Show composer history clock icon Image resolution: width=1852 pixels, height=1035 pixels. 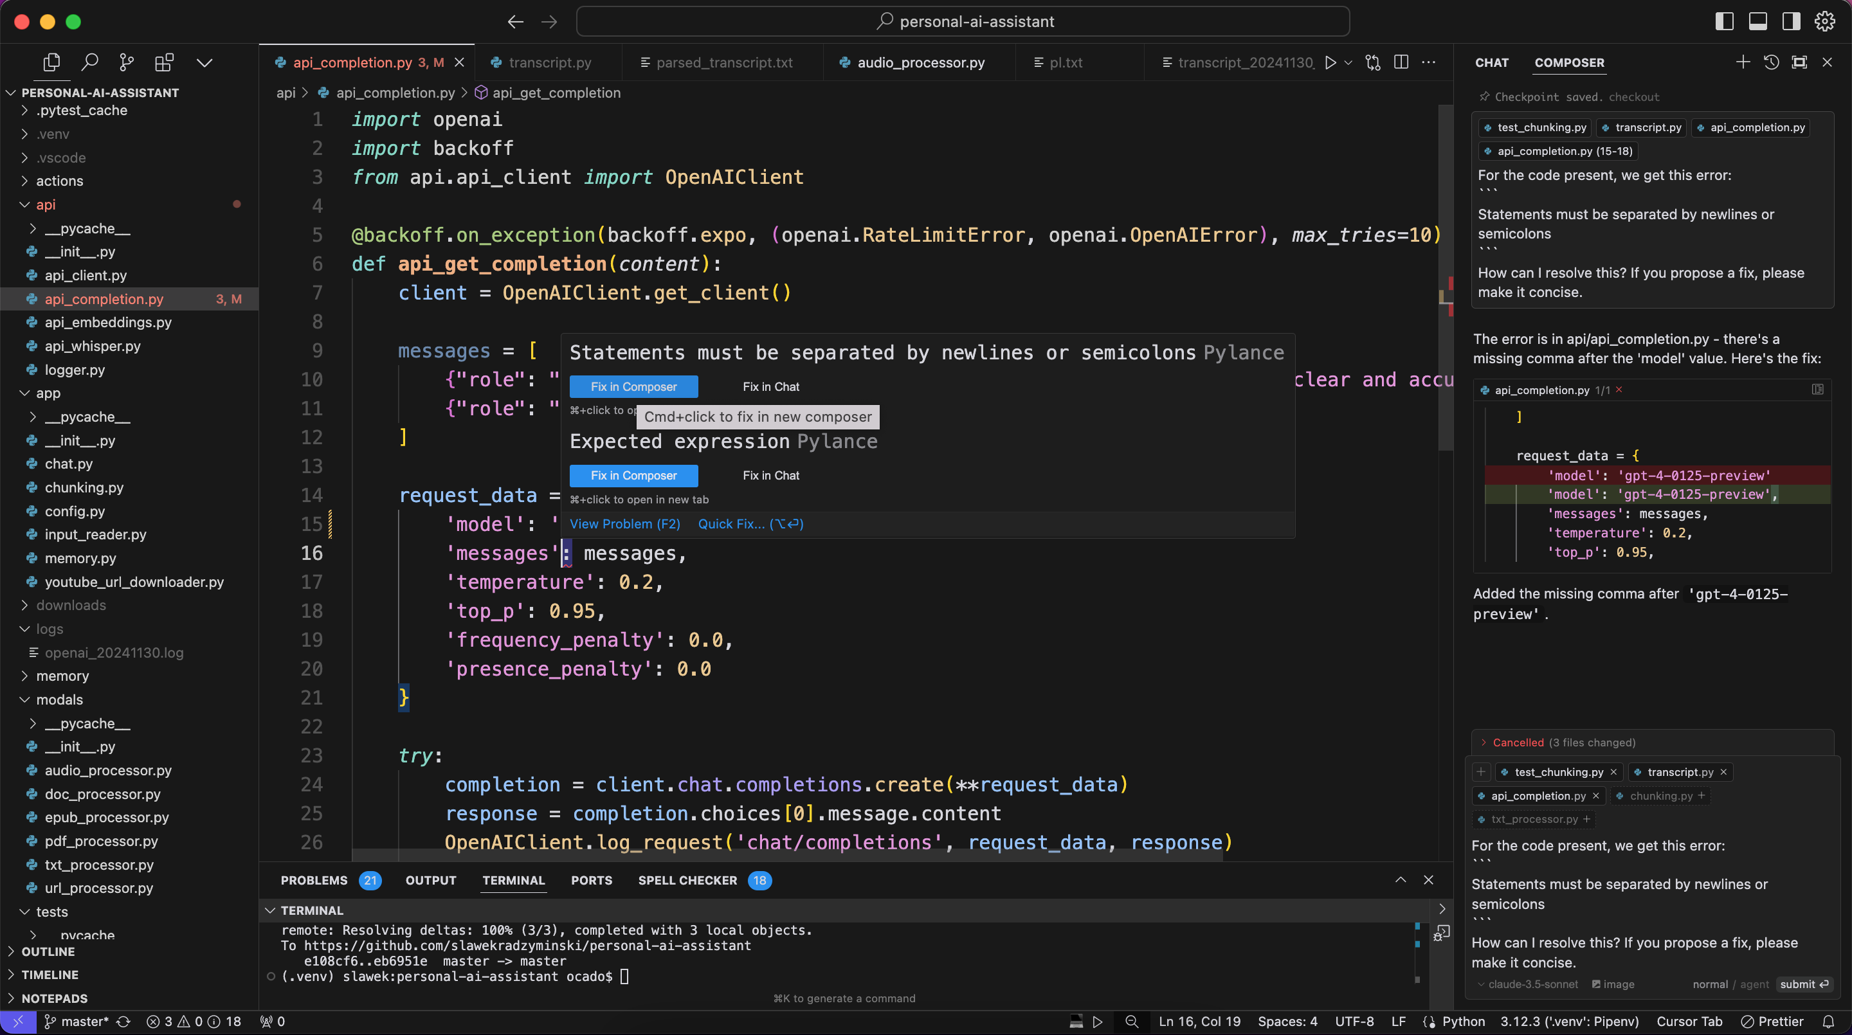[1772, 62]
